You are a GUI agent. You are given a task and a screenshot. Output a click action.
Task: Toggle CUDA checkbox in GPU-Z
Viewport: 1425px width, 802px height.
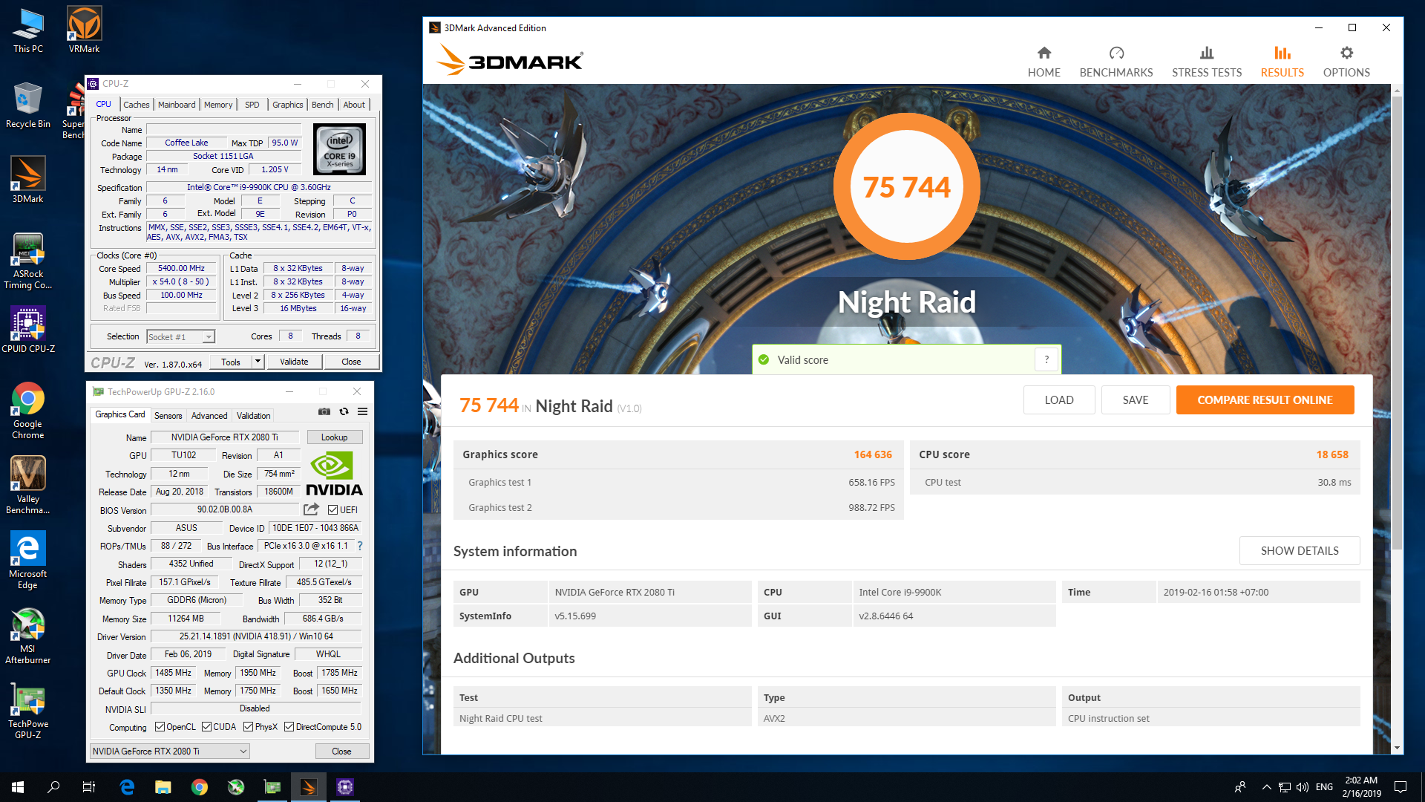(x=206, y=727)
